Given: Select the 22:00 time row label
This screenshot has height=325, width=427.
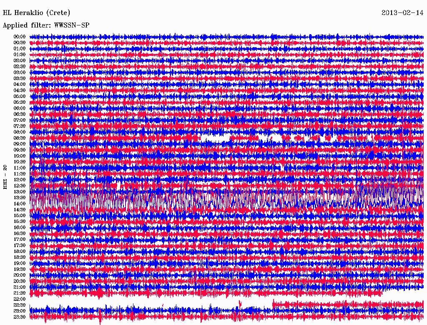Looking at the screenshot, I should [20, 299].
